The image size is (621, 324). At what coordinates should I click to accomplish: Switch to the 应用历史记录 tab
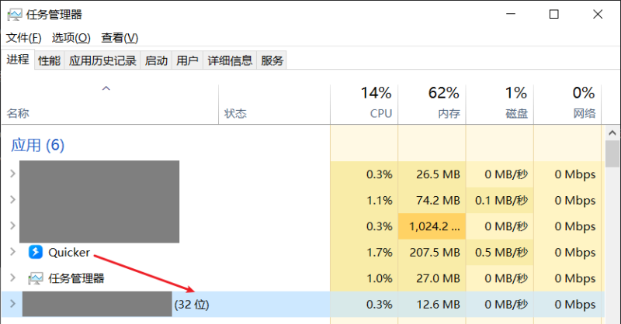click(102, 60)
